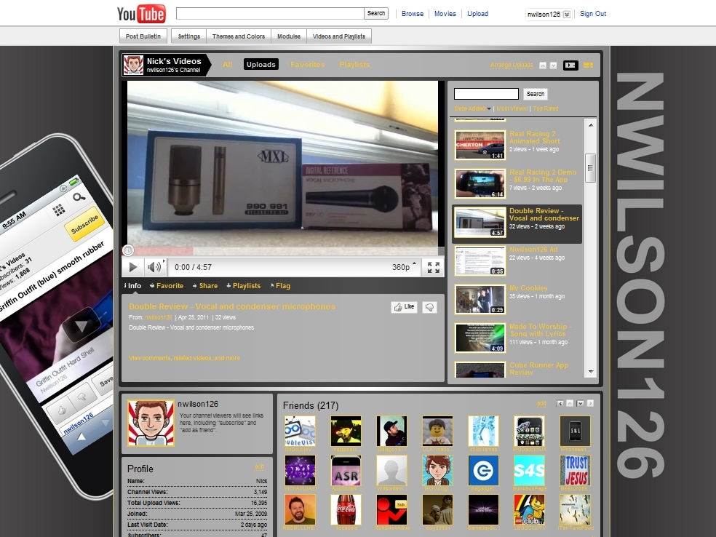Enter fullscreen video mode
This screenshot has width=716, height=537.
click(x=434, y=267)
